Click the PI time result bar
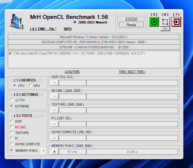Image resolution: width=193 pixels, height=168 pixels. pyautogui.click(x=132, y=124)
